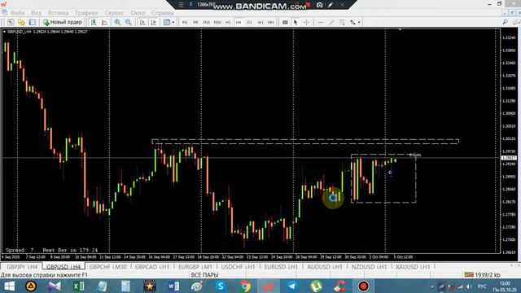
Task: Click the Bandicam pencil drawing icon
Action: click(331, 5)
